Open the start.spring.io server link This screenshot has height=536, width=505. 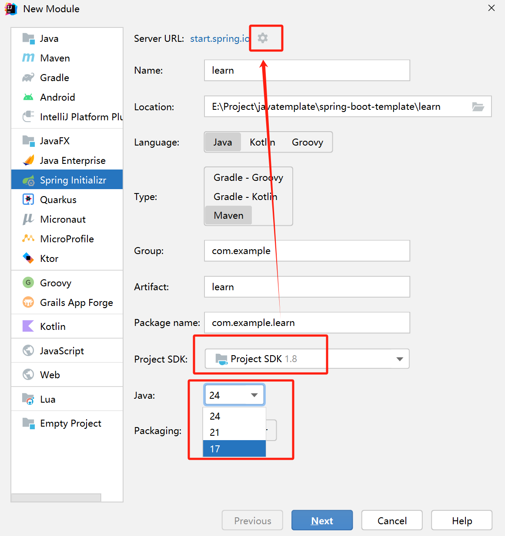pos(220,38)
